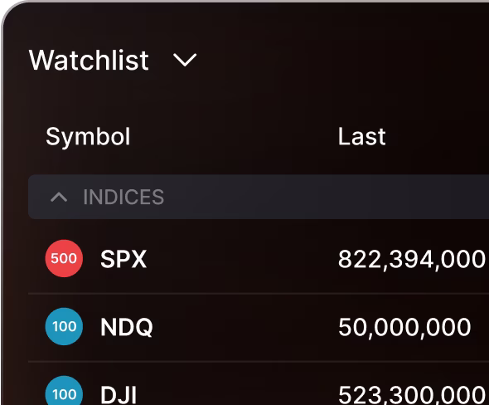Click the blue 100 NDQ icon
Screen dimensions: 489x405
[x=64, y=326]
